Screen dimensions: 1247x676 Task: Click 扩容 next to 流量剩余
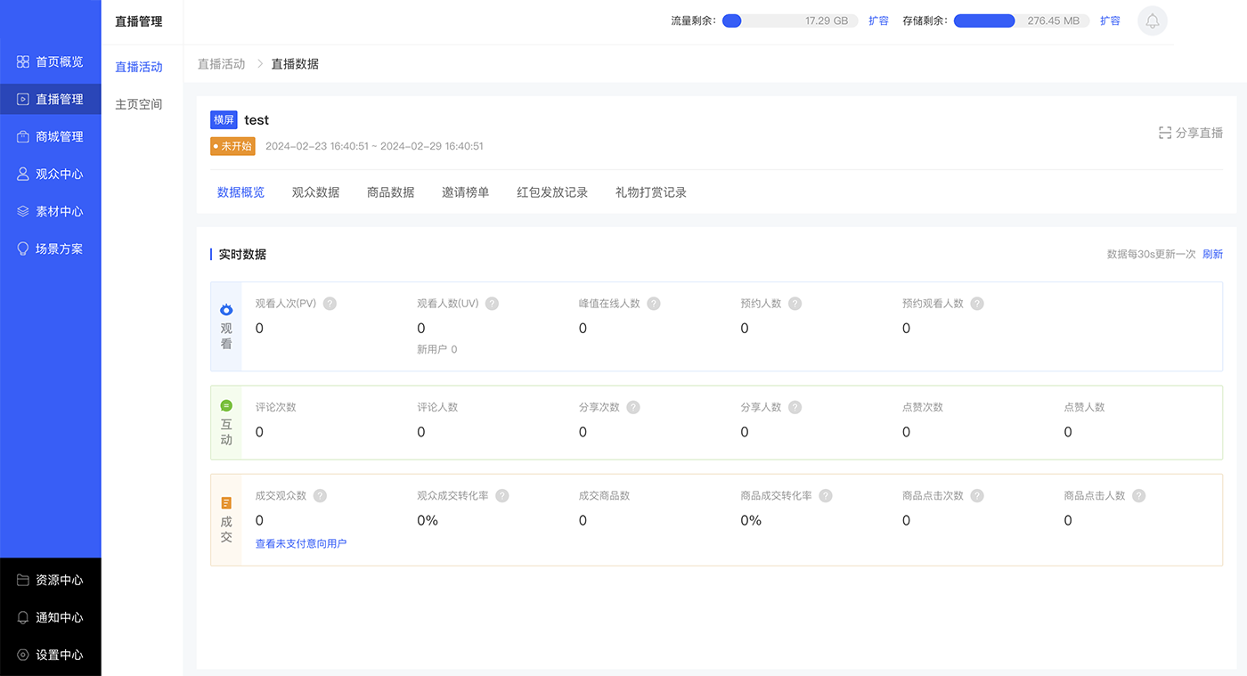(x=878, y=20)
